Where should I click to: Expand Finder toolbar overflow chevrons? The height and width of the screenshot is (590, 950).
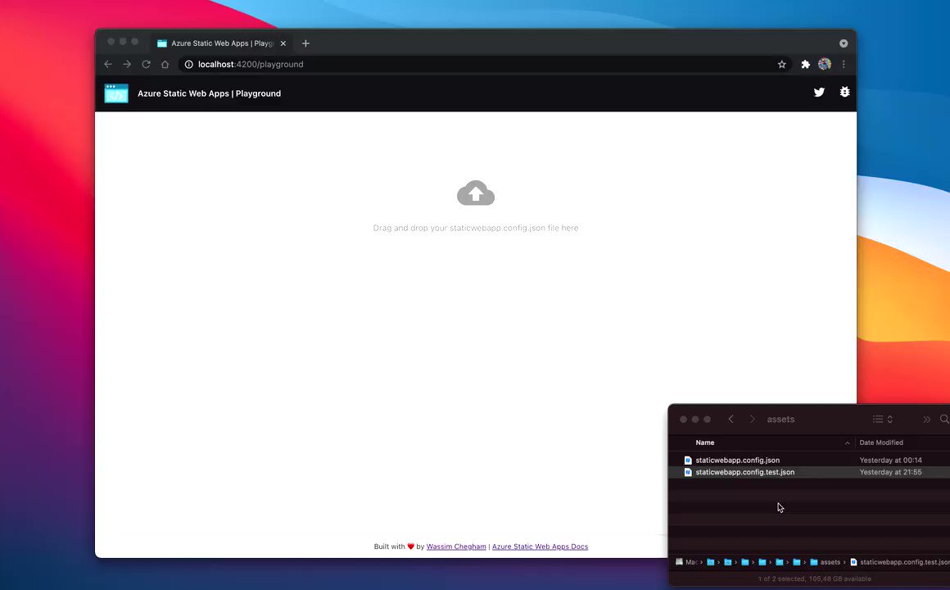tap(926, 419)
